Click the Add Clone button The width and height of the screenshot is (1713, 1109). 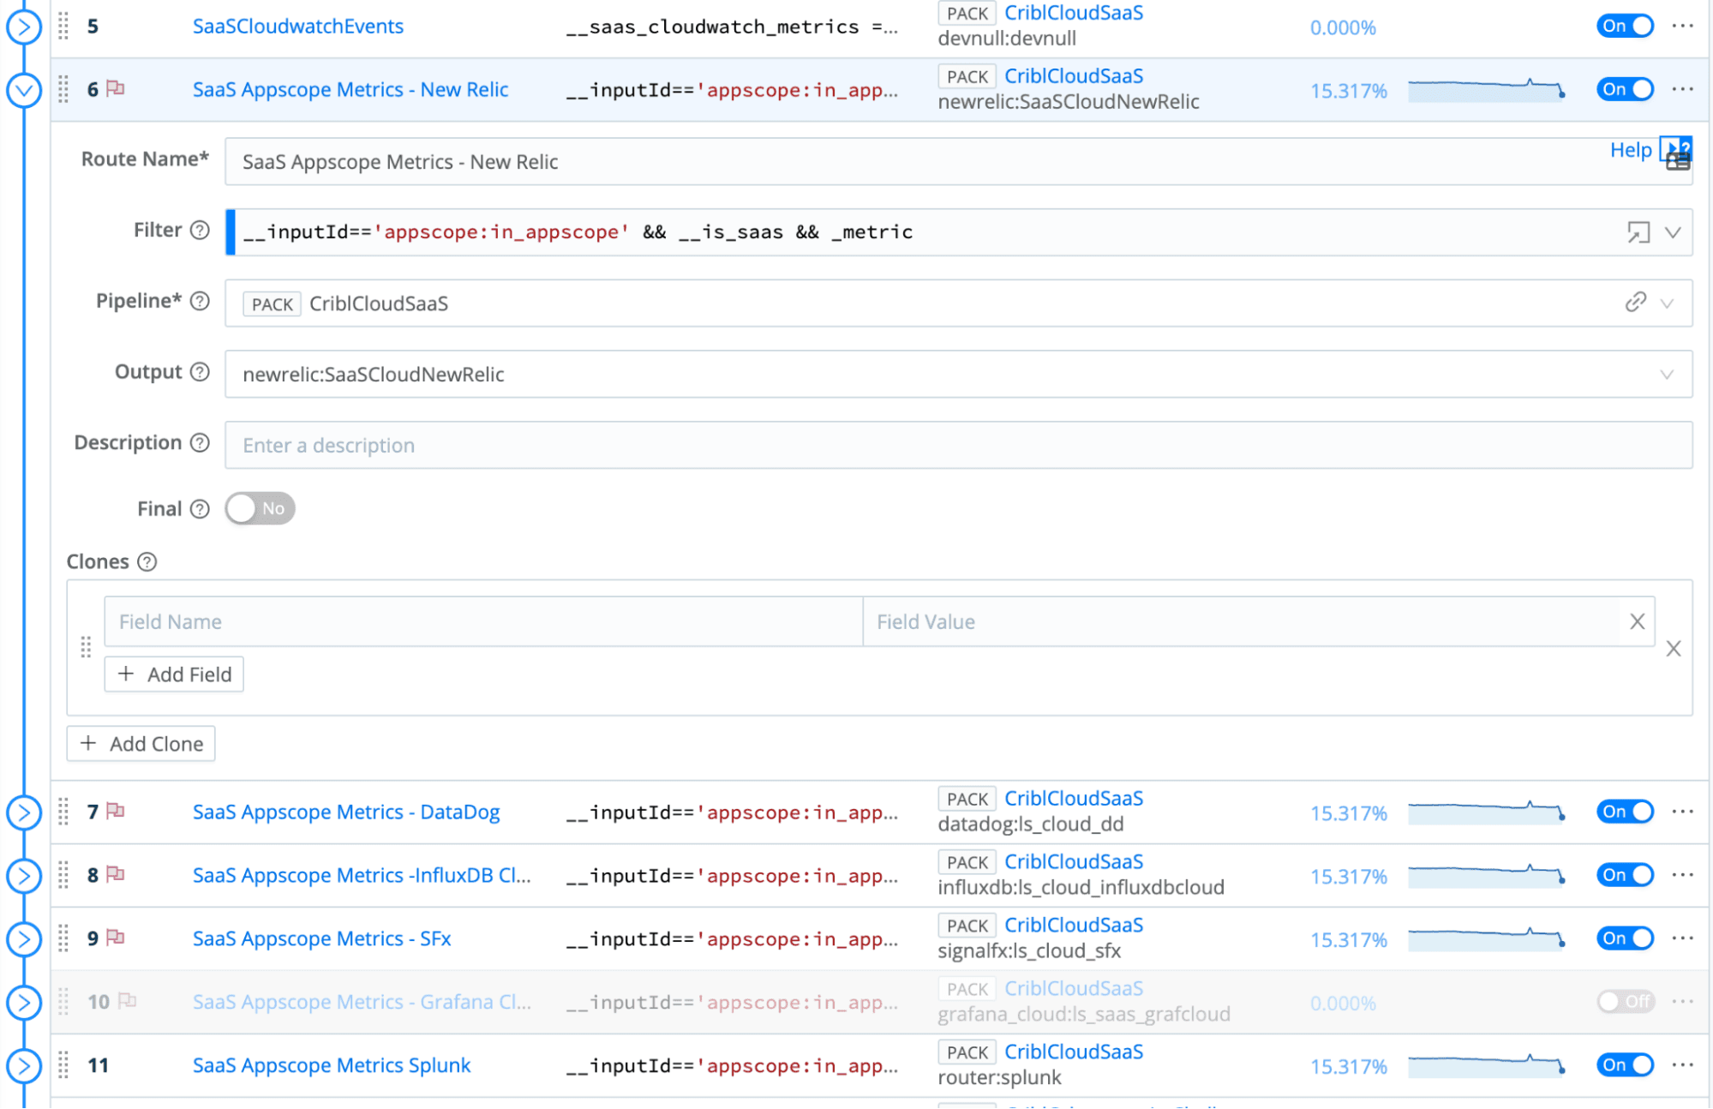pyautogui.click(x=141, y=744)
